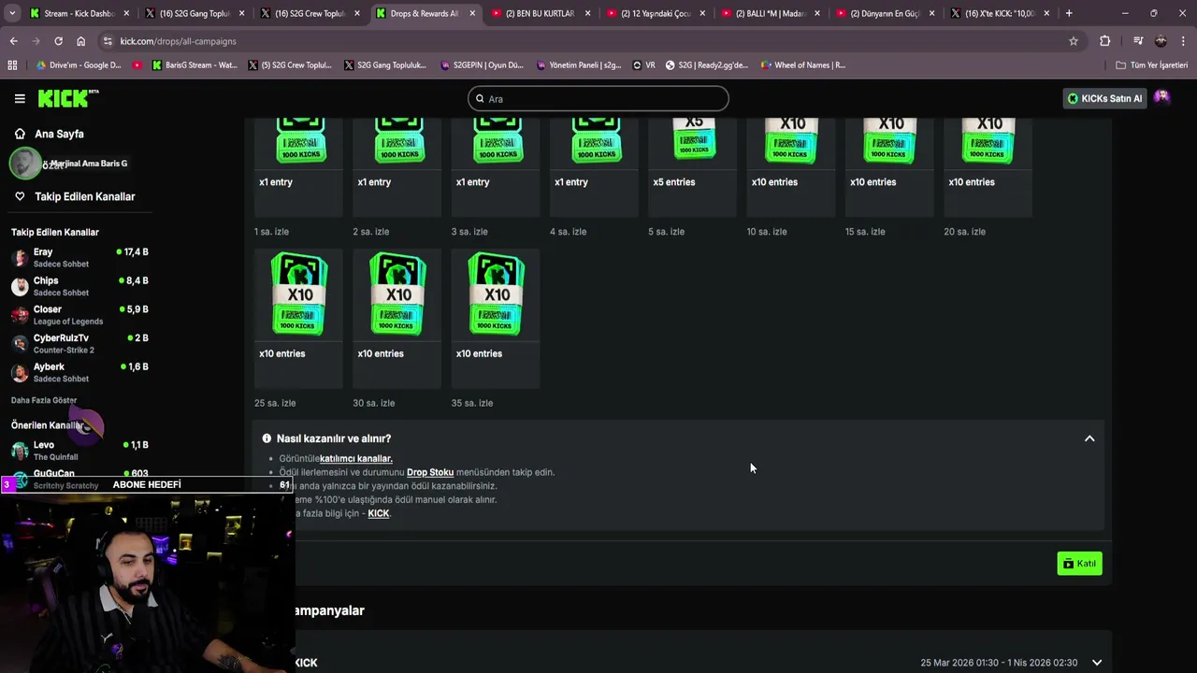Select the 2 sa. izle x1 entry reward
Screen dimensions: 1197x673
397,166
